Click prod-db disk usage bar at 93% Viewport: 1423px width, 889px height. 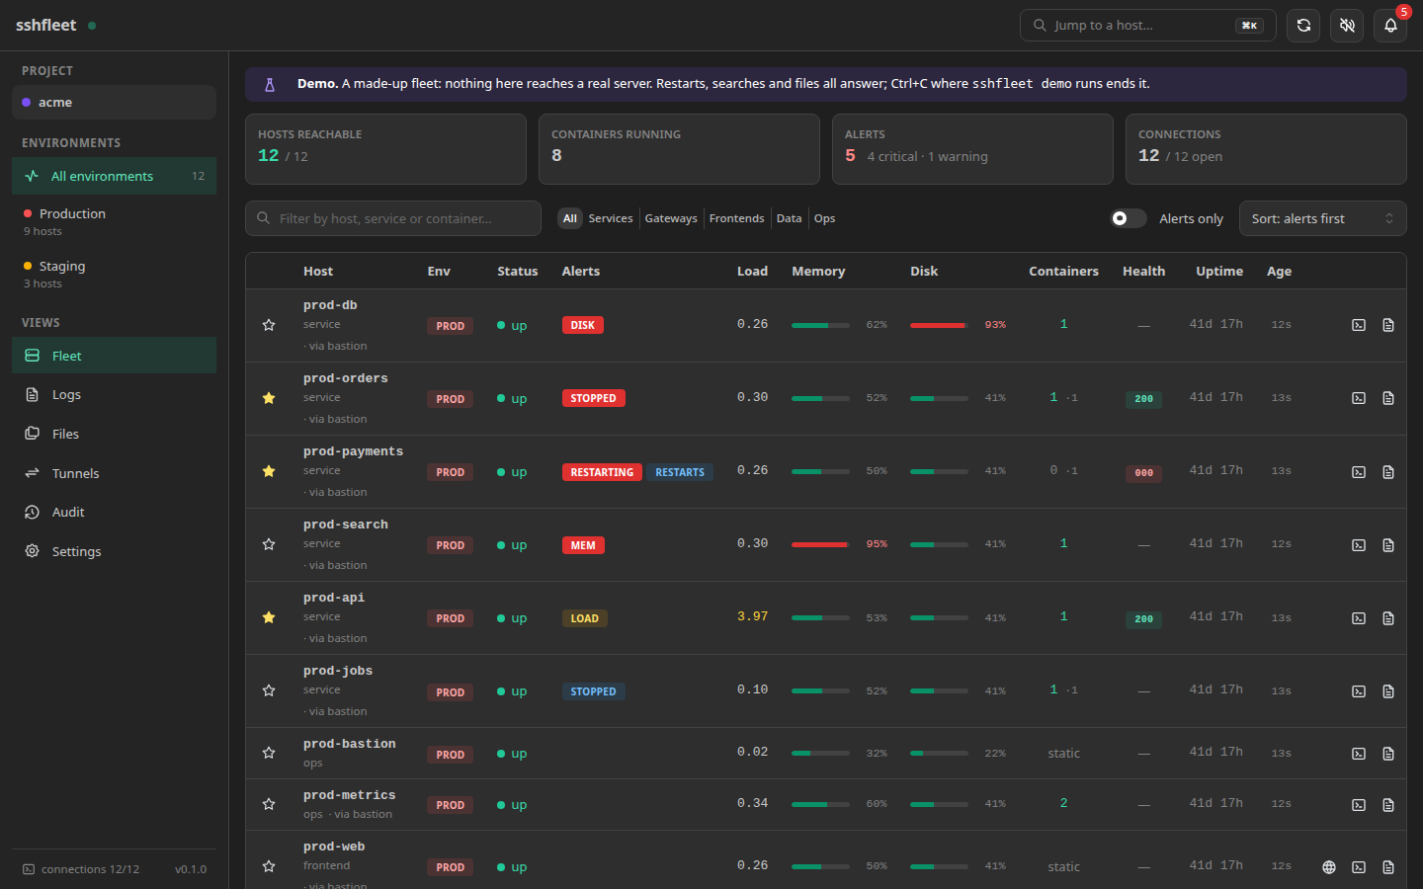(939, 325)
